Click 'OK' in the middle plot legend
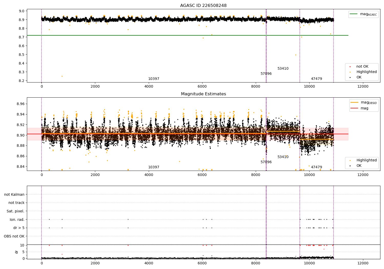Image resolution: width=384 pixels, height=269 pixels. (x=359, y=166)
